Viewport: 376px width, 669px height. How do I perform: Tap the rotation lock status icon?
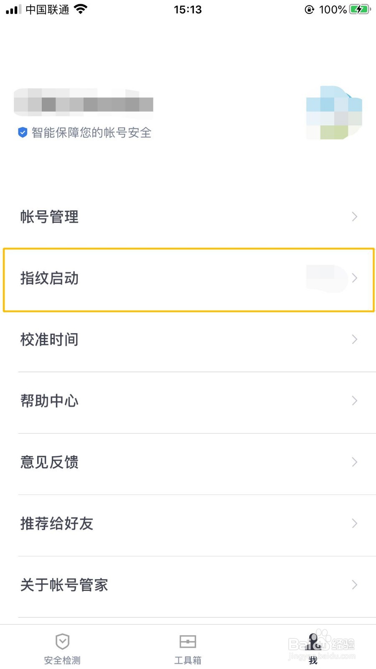[x=309, y=10]
